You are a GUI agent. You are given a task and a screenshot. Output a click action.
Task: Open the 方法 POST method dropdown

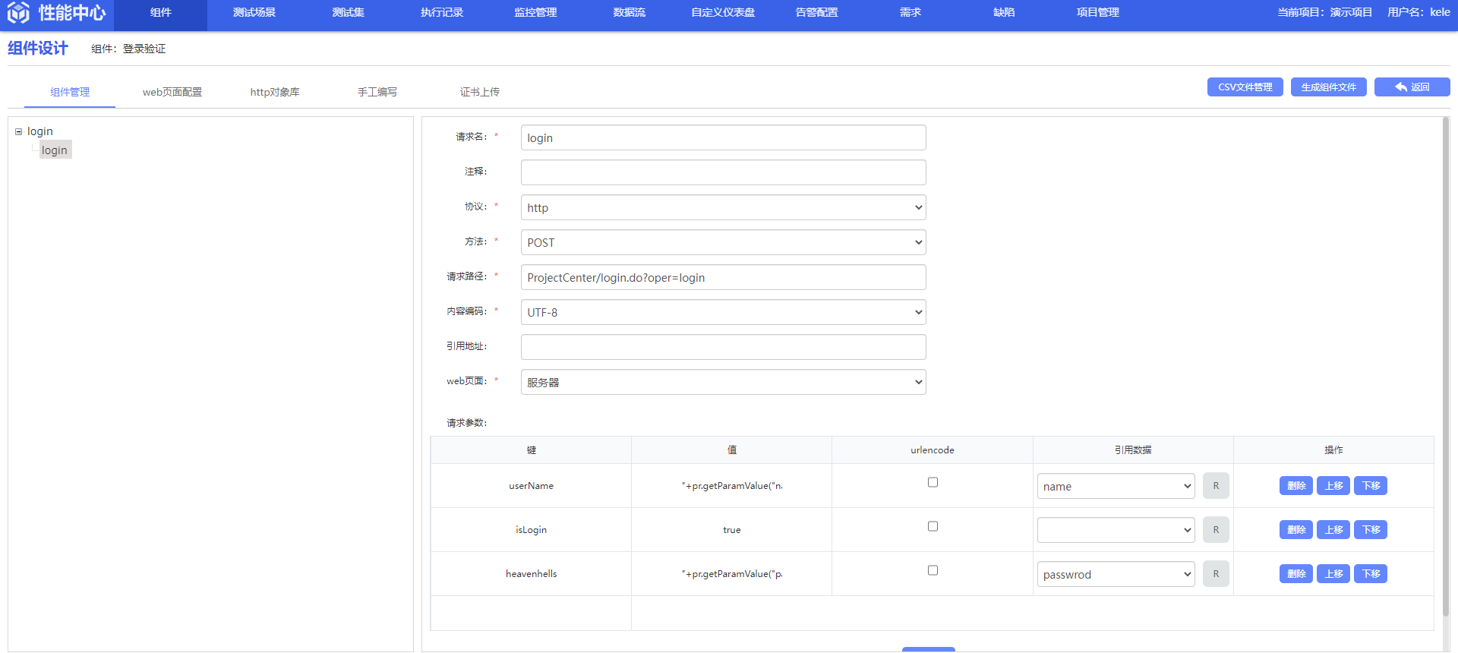click(x=723, y=243)
